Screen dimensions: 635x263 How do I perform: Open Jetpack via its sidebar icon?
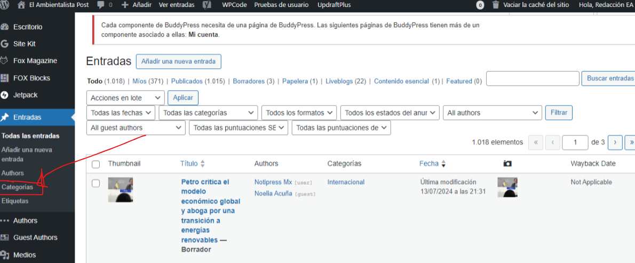coord(5,95)
